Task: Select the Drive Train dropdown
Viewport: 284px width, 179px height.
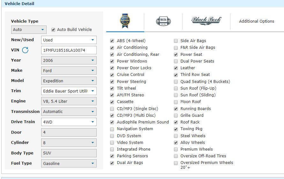Action: [69, 122]
